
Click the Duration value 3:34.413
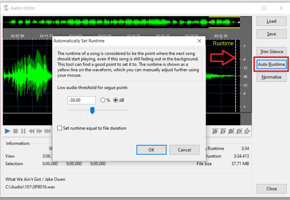point(241,156)
